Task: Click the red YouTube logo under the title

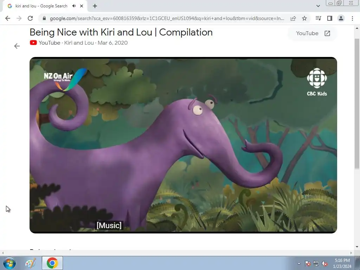Action: tap(33, 43)
